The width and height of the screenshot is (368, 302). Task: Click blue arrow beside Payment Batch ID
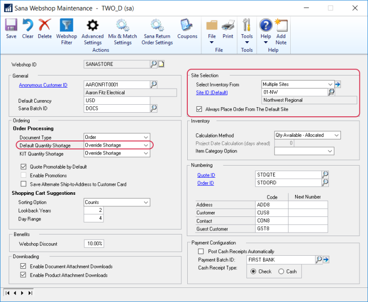coord(326,260)
